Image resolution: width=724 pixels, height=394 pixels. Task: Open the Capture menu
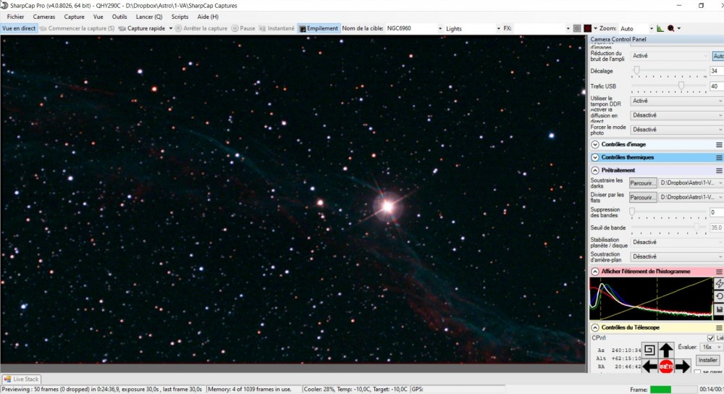tap(74, 17)
